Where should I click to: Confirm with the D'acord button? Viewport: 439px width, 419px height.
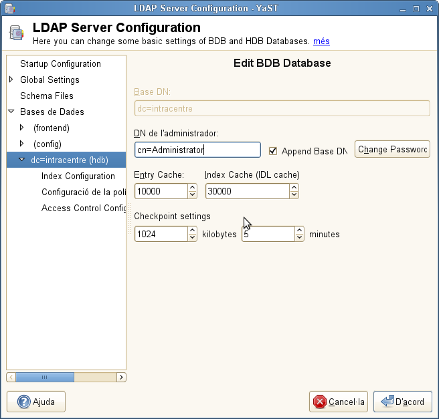(403, 402)
